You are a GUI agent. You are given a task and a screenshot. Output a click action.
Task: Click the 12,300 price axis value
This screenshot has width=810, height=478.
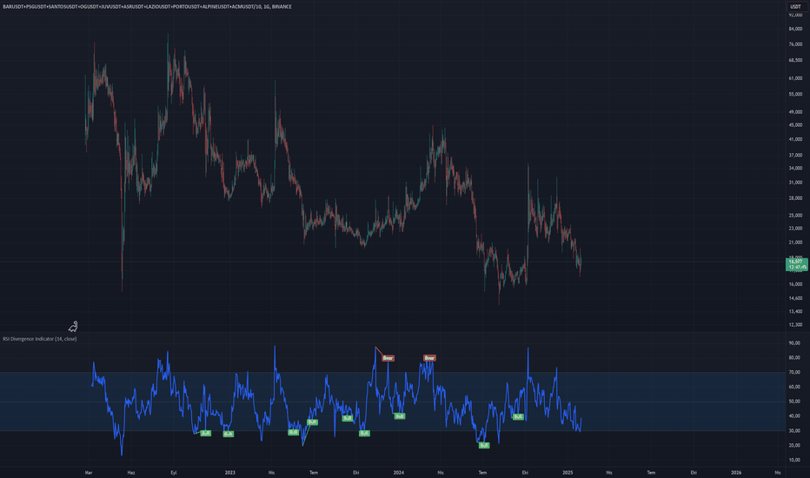[795, 325]
